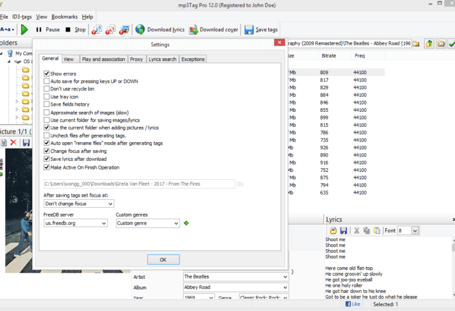
Task: Click the letter A tag conversion toolbar icon
Action: (x=110, y=30)
